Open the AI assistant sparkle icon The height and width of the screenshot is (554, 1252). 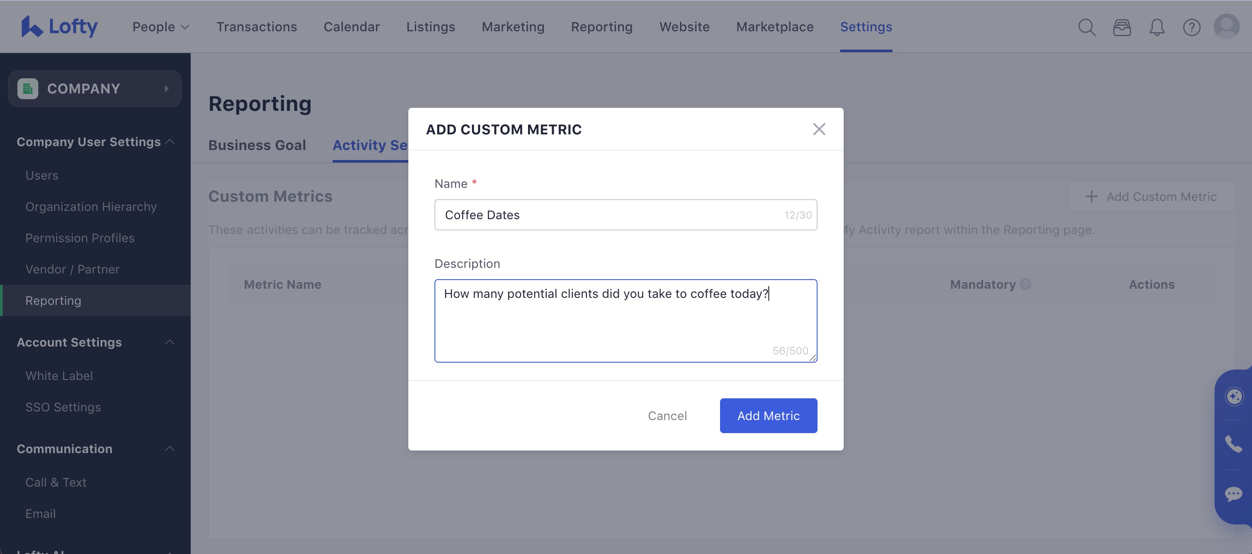click(x=1235, y=396)
